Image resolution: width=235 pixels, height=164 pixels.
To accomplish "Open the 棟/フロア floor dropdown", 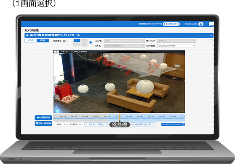I will [x=176, y=41].
